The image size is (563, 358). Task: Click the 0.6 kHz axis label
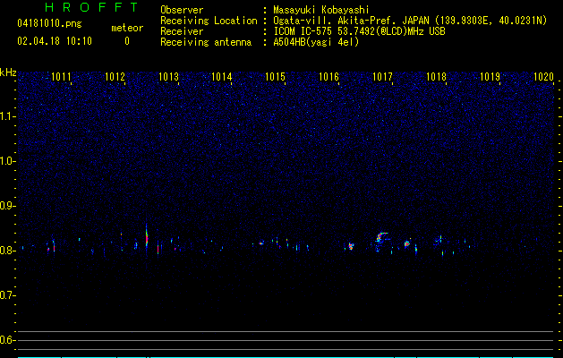pos(6,340)
